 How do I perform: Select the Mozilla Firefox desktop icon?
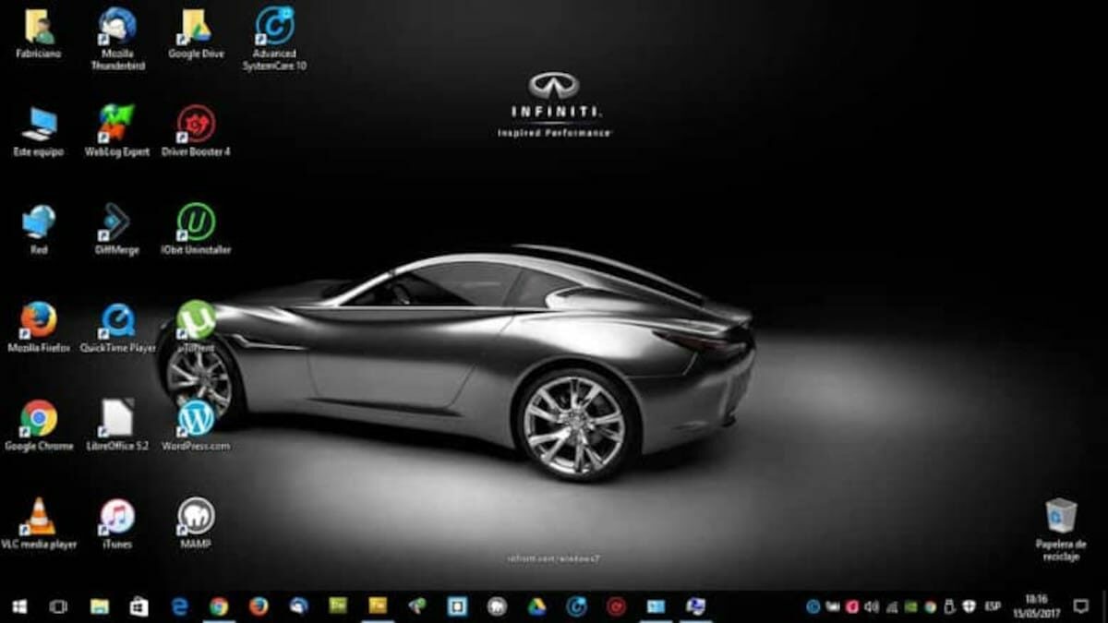pos(39,327)
